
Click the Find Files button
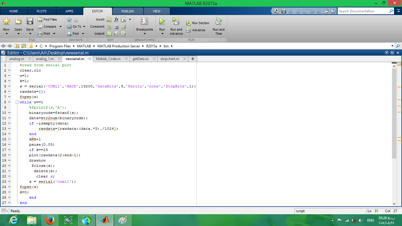click(47, 19)
